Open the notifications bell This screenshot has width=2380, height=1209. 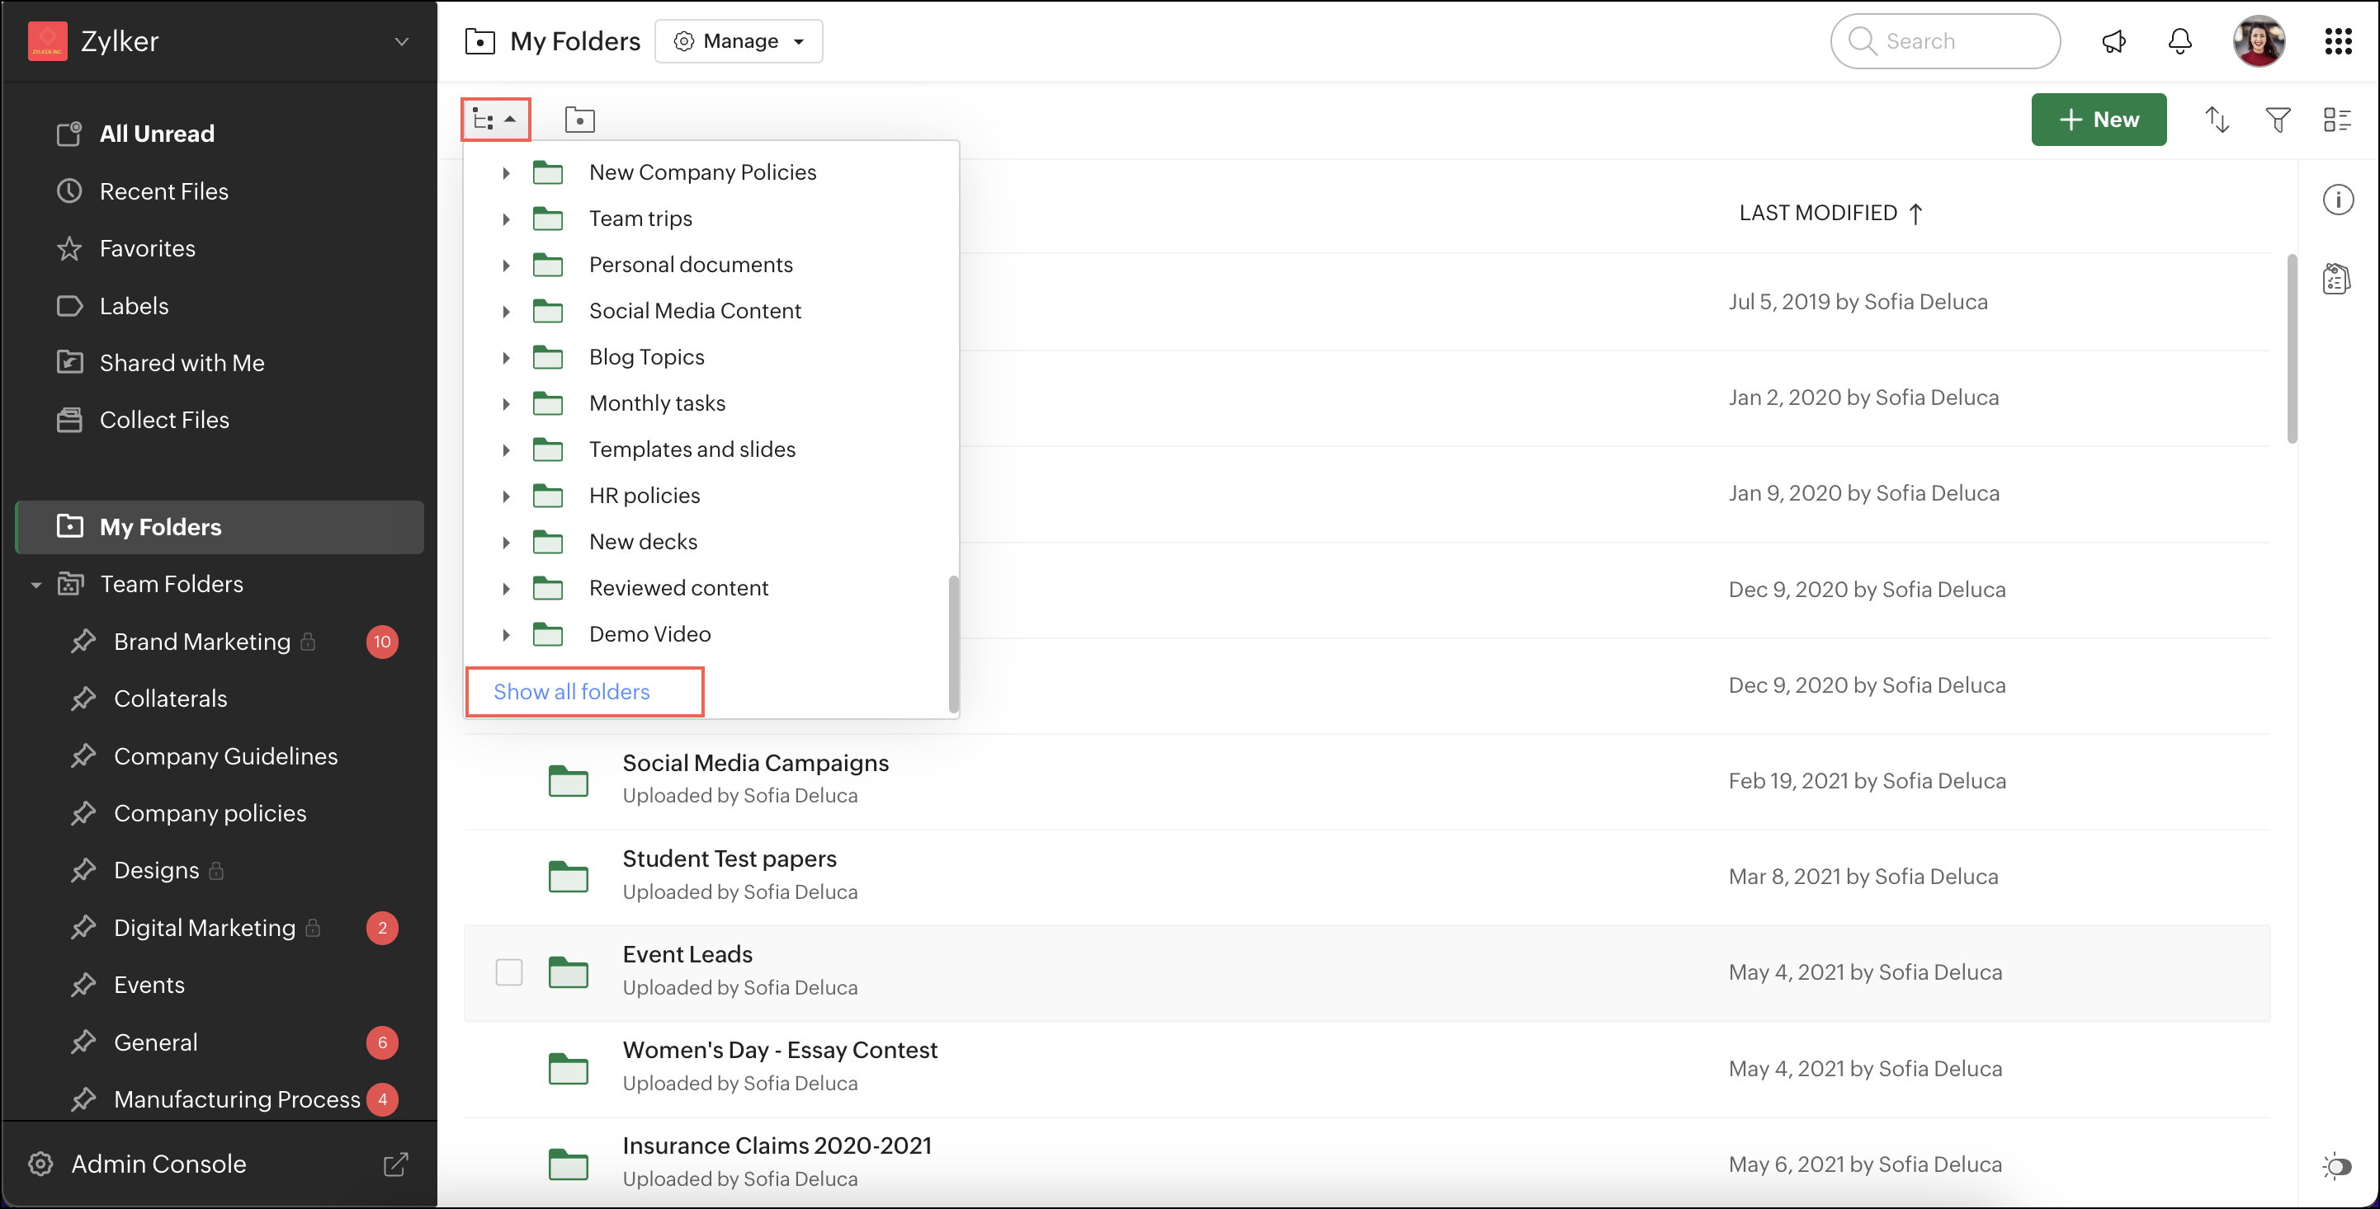tap(2179, 41)
